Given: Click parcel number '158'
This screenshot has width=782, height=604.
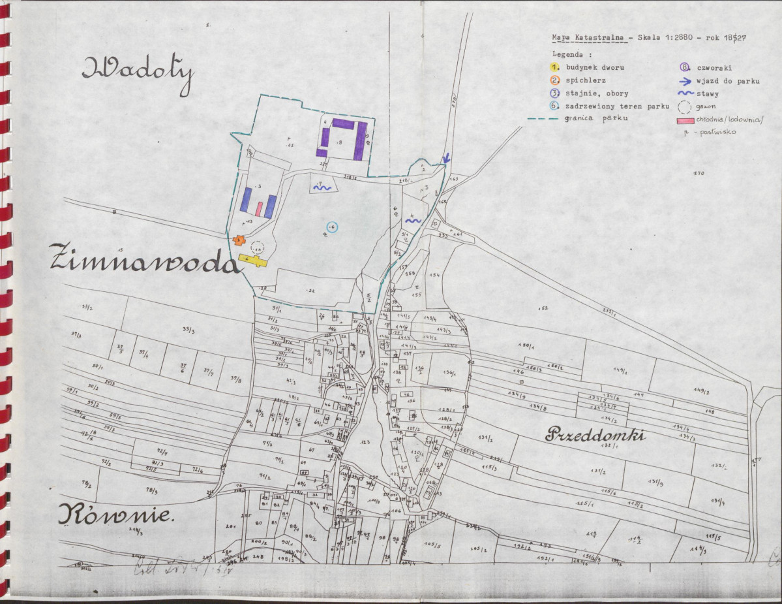Looking at the screenshot, I should pyautogui.click(x=410, y=274).
